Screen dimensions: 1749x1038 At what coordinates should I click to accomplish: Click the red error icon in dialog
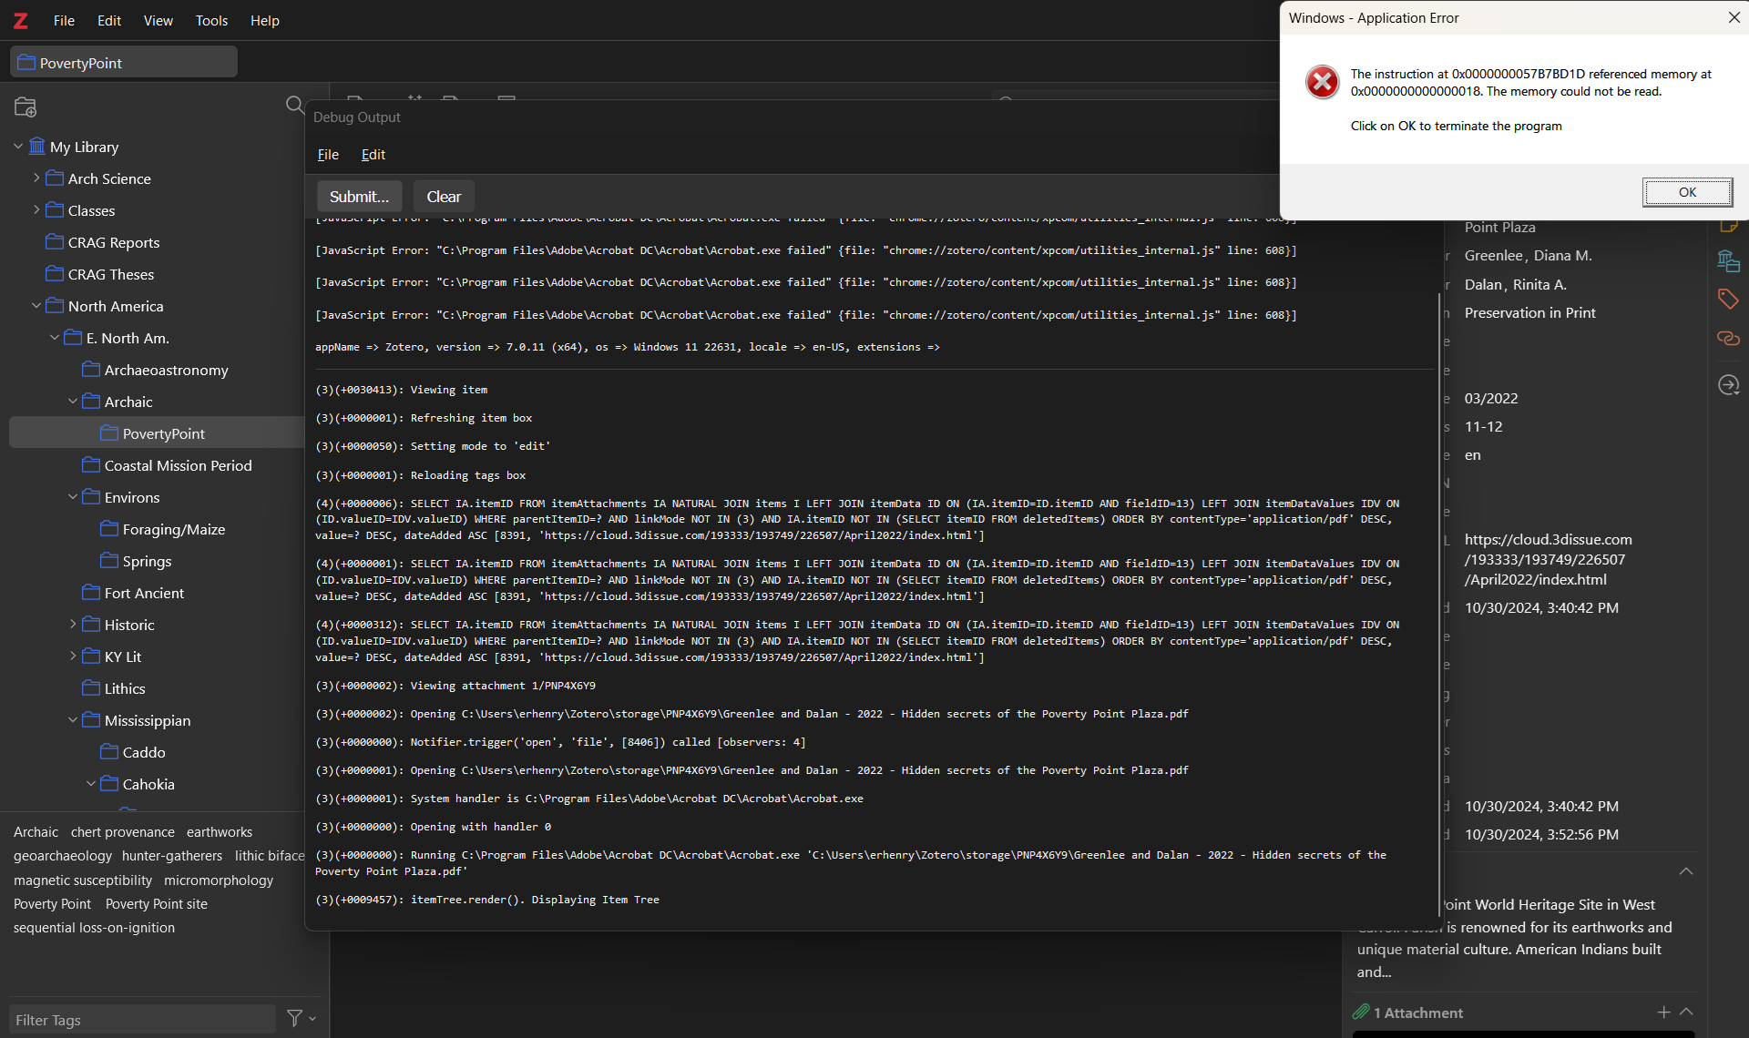pyautogui.click(x=1322, y=83)
